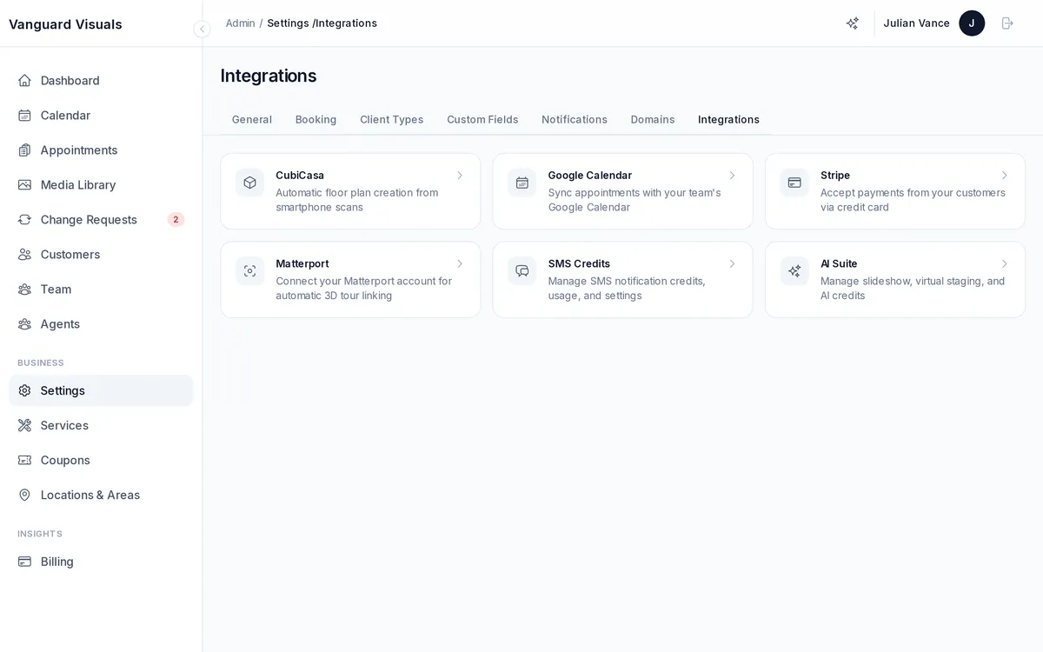
Task: Open the SMS Credits chat icon
Action: click(521, 270)
